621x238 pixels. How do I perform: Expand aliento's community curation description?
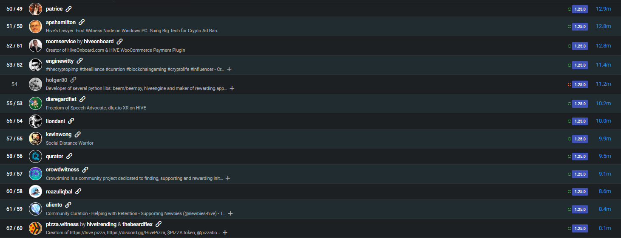point(230,213)
